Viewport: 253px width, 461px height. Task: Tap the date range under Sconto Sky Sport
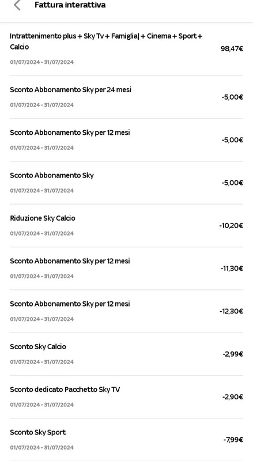coord(41,448)
